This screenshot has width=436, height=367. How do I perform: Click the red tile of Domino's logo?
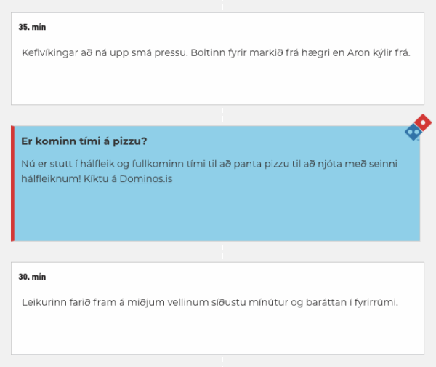pyautogui.click(x=423, y=122)
